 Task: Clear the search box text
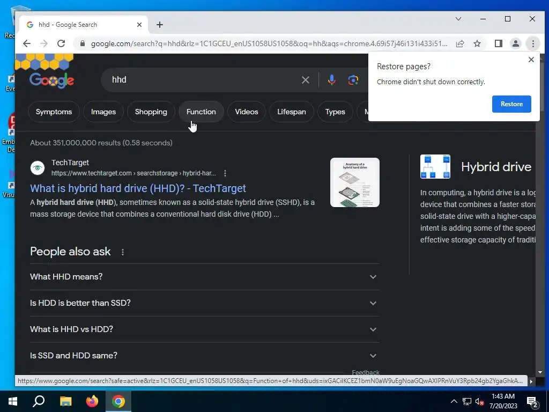point(305,80)
